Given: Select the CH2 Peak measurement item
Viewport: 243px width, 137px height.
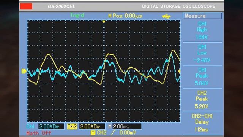Looking at the screenshot, I should 202,100.
